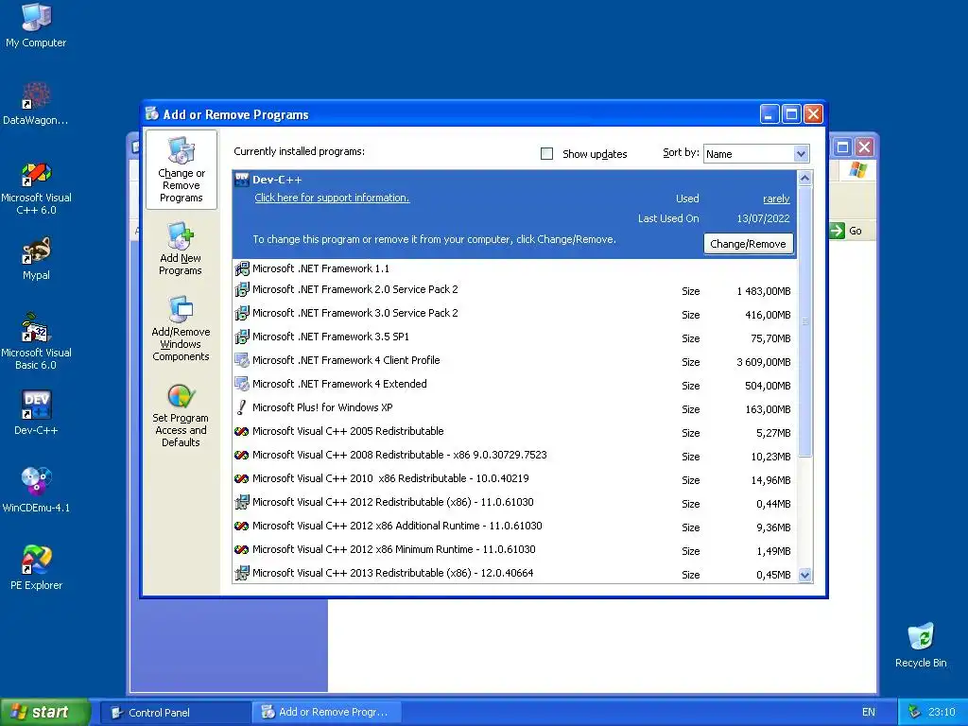
Task: Click the Dev-C++ program title text
Action: tap(277, 180)
